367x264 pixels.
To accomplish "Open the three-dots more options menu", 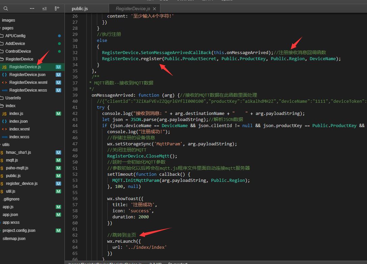I will 32,8.
